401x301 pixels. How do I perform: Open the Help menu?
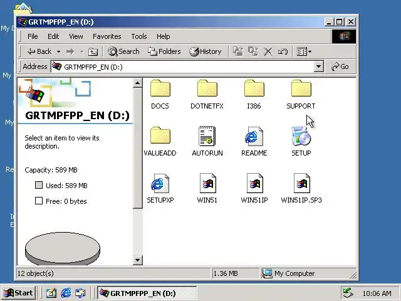163,36
